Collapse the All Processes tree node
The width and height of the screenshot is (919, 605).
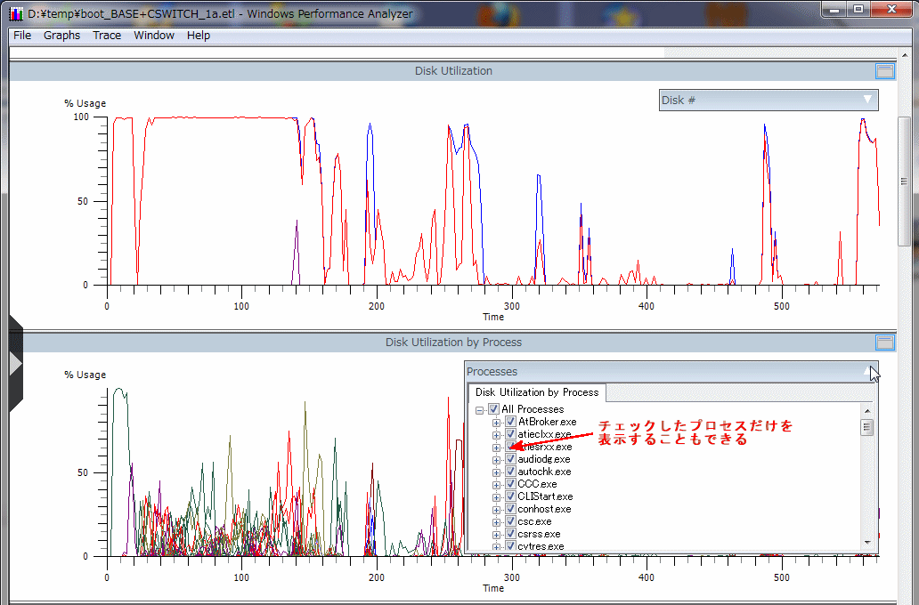(x=480, y=409)
